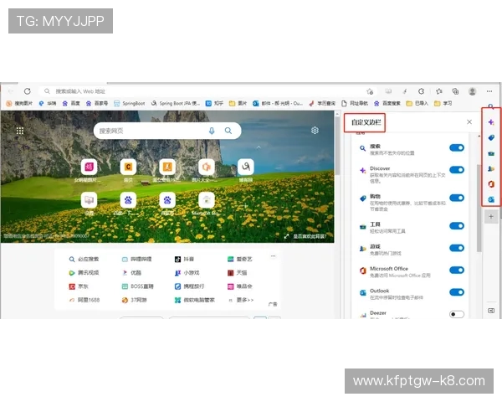Click the voice search microphone icon

pyautogui.click(x=211, y=131)
